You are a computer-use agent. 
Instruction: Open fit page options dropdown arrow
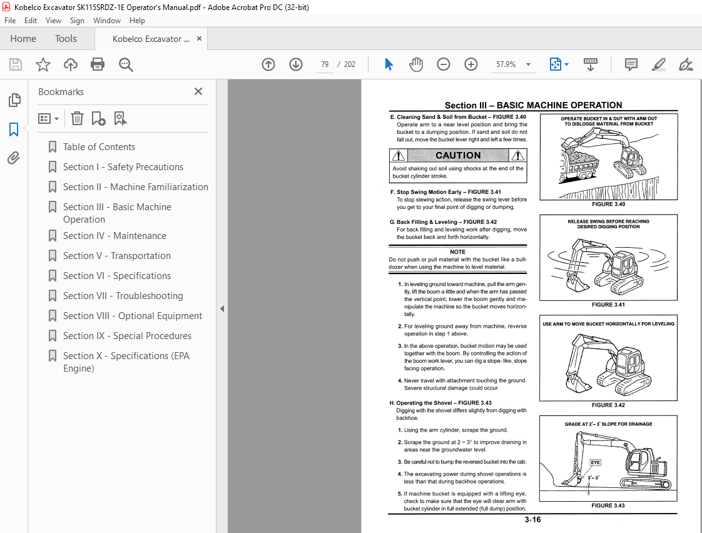coord(566,64)
